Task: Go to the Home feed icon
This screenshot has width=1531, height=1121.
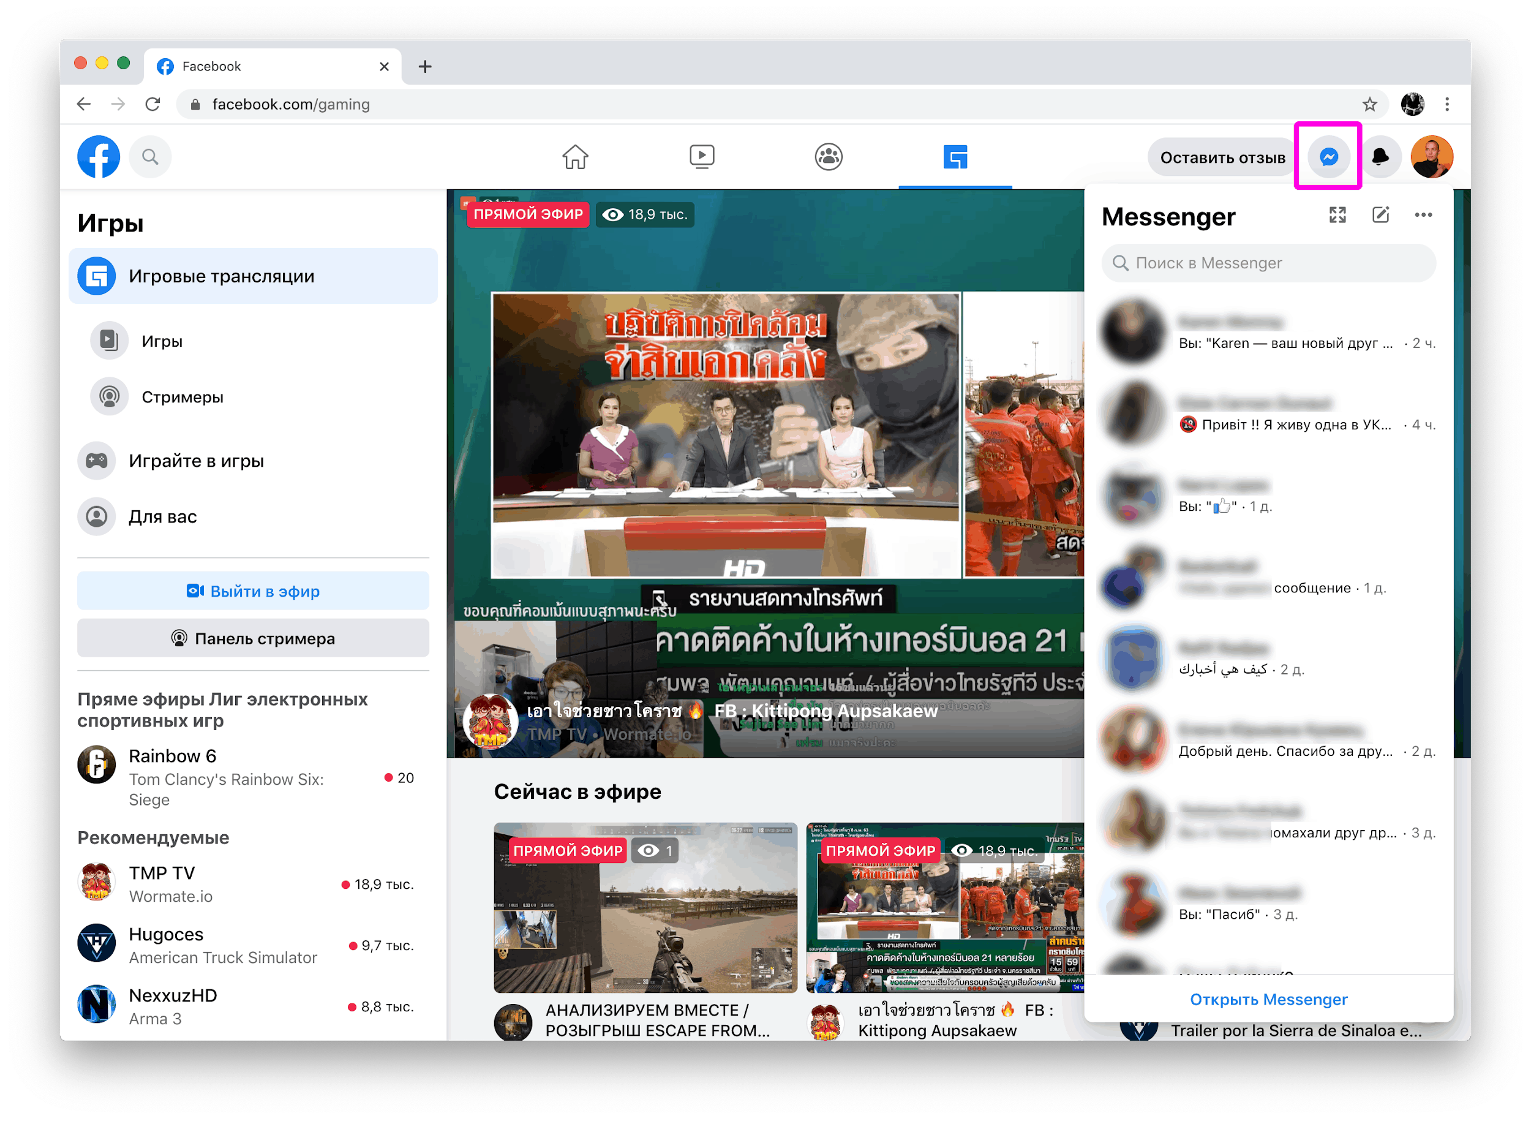Action: tap(575, 157)
